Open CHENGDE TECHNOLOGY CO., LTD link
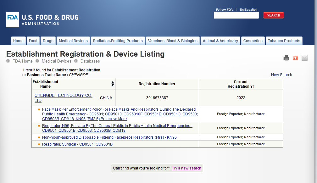Image resolution: width=317 pixels, height=183 pixels. coord(64,98)
